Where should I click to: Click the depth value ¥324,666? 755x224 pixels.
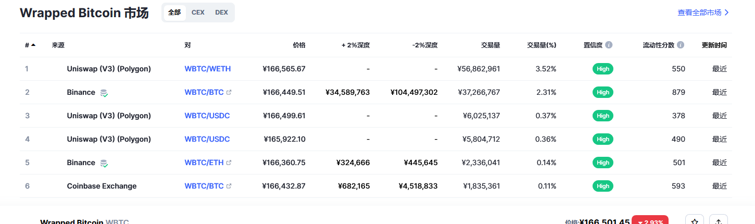(354, 163)
